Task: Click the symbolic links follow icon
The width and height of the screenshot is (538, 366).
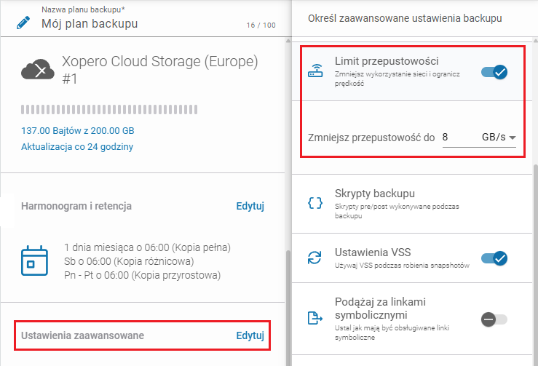Action: [315, 319]
